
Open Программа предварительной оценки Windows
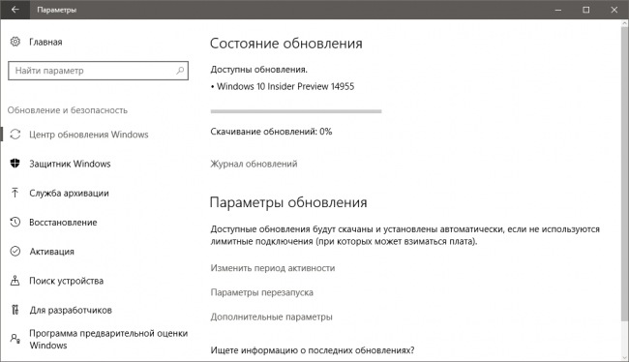(x=108, y=339)
